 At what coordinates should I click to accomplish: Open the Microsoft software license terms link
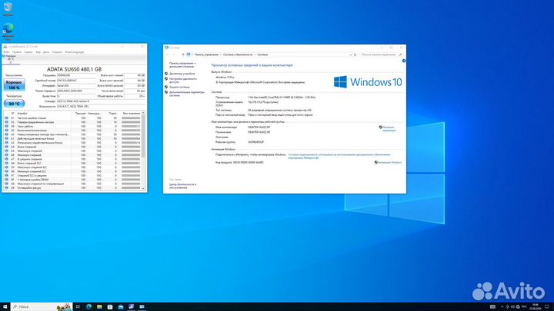click(339, 156)
